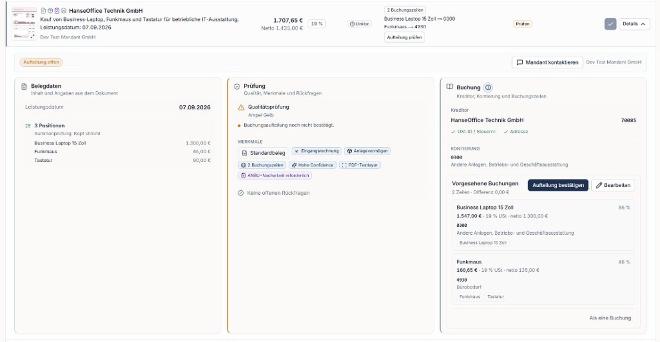This screenshot has height=342, width=660.
Task: Toggle the checkmark box next to Details
Action: click(x=610, y=24)
